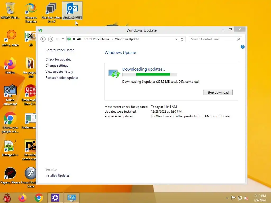Expand the breadcrumb arrow after All Control Panel Items
Viewport: 271px width, 203px height.
(x=112, y=39)
